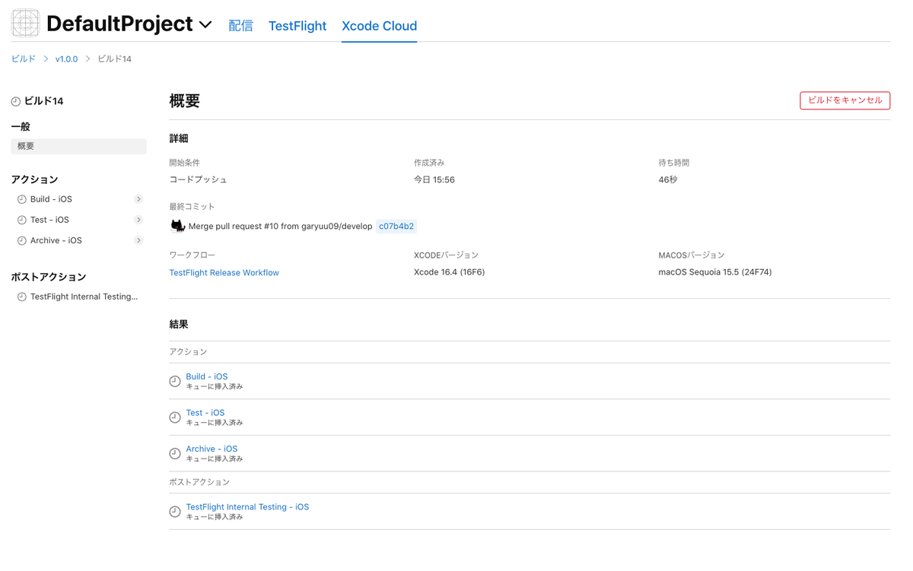Open the Archive - iOS result link
The width and height of the screenshot is (913, 571).
click(212, 449)
